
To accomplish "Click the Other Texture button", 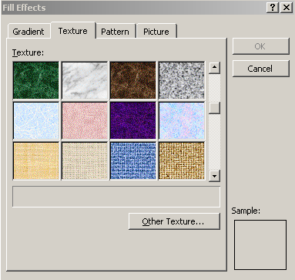I will click(174, 221).
